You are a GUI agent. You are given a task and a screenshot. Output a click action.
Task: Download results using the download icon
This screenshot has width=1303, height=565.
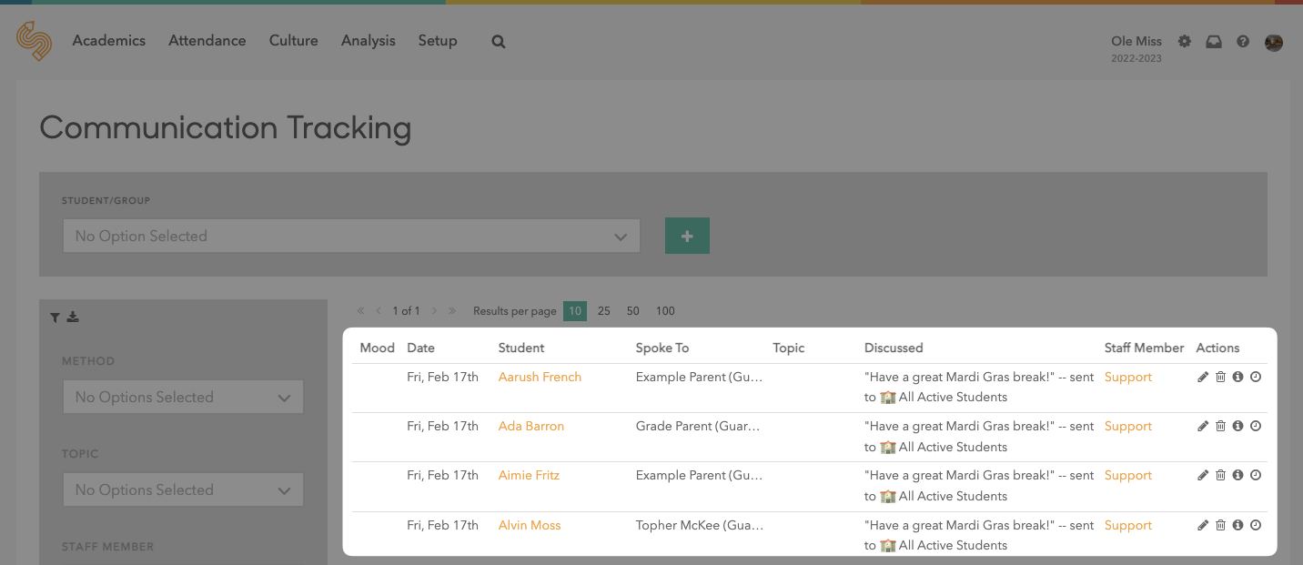coord(73,318)
